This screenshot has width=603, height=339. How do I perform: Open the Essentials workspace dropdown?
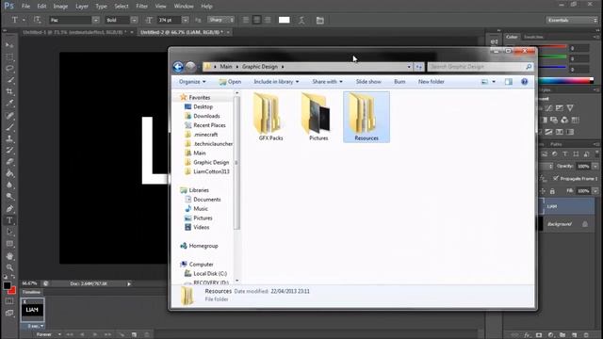tap(572, 20)
